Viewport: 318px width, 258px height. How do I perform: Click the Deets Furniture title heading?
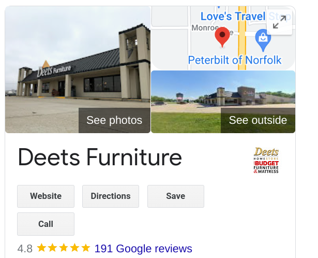(100, 157)
